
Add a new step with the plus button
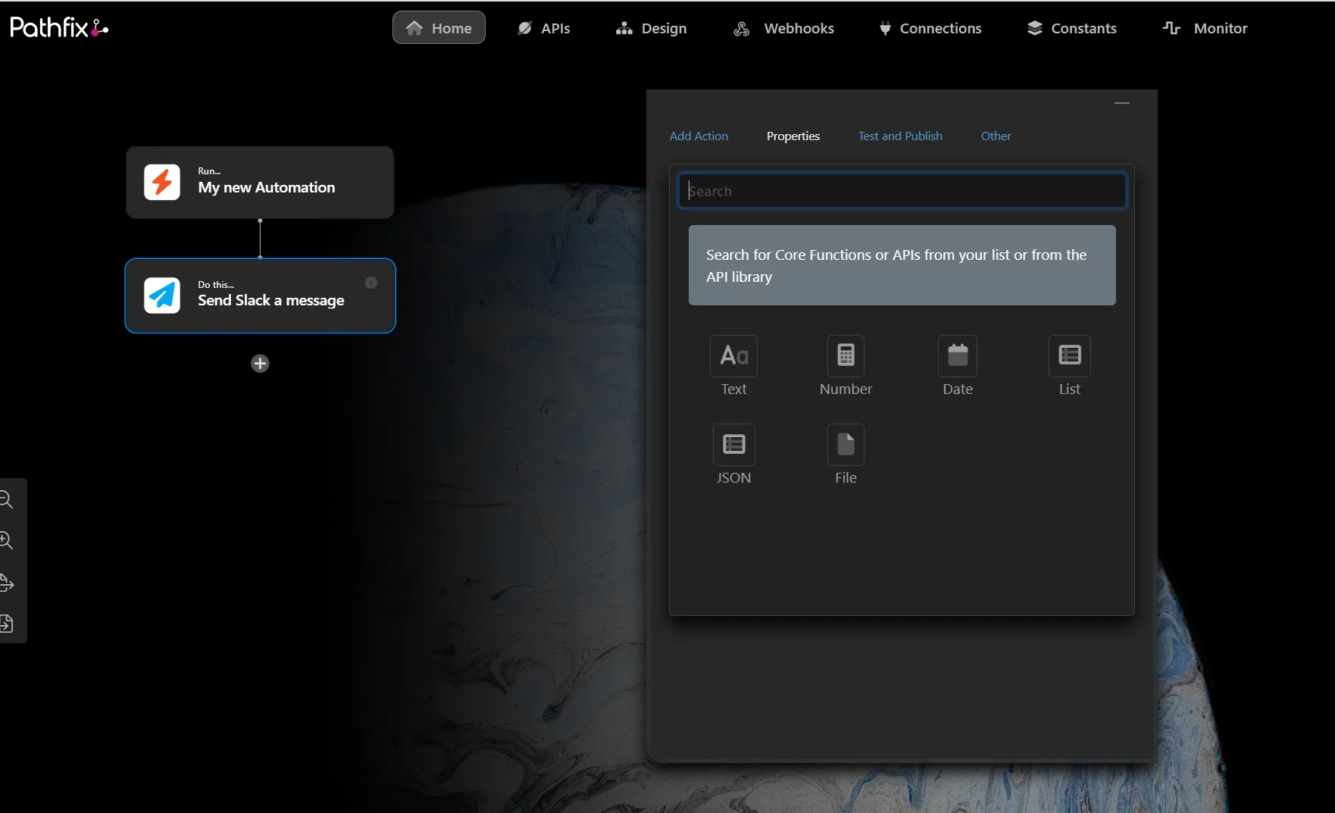point(260,364)
